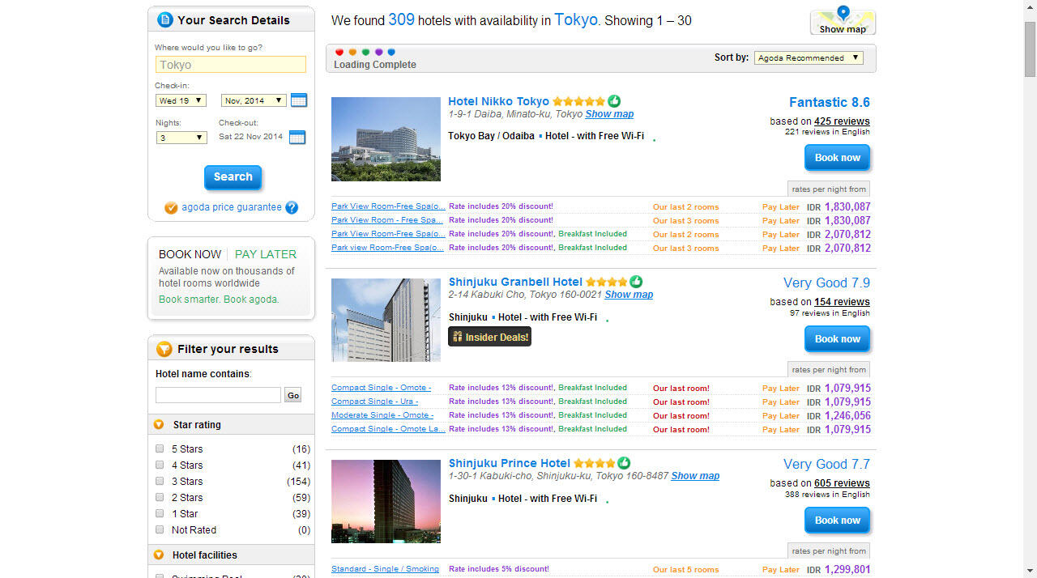The width and height of the screenshot is (1037, 578).
Task: Click the Shinjuku Granbell Hotel photo thumbnail
Action: pos(386,320)
